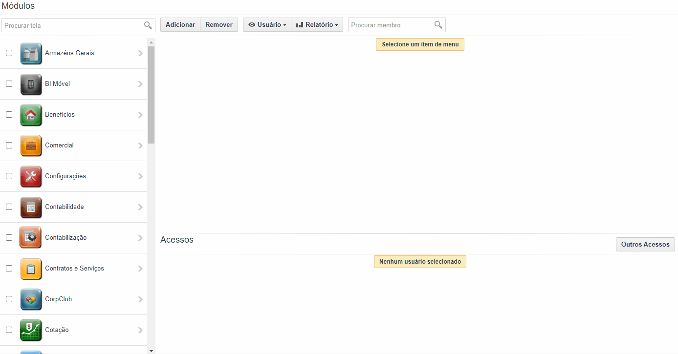The image size is (678, 354).
Task: Open the BI Móvel phone icon
Action: 31,84
